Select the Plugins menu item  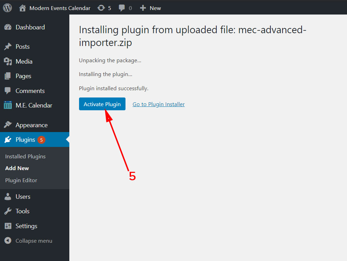point(25,140)
